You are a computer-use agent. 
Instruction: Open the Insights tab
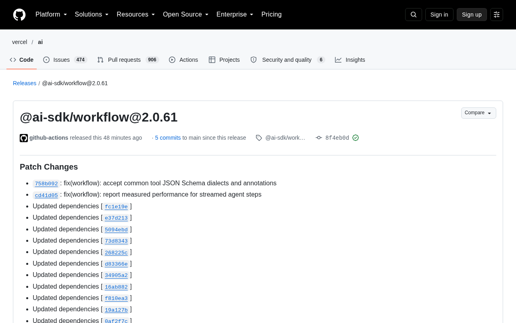coord(350,60)
